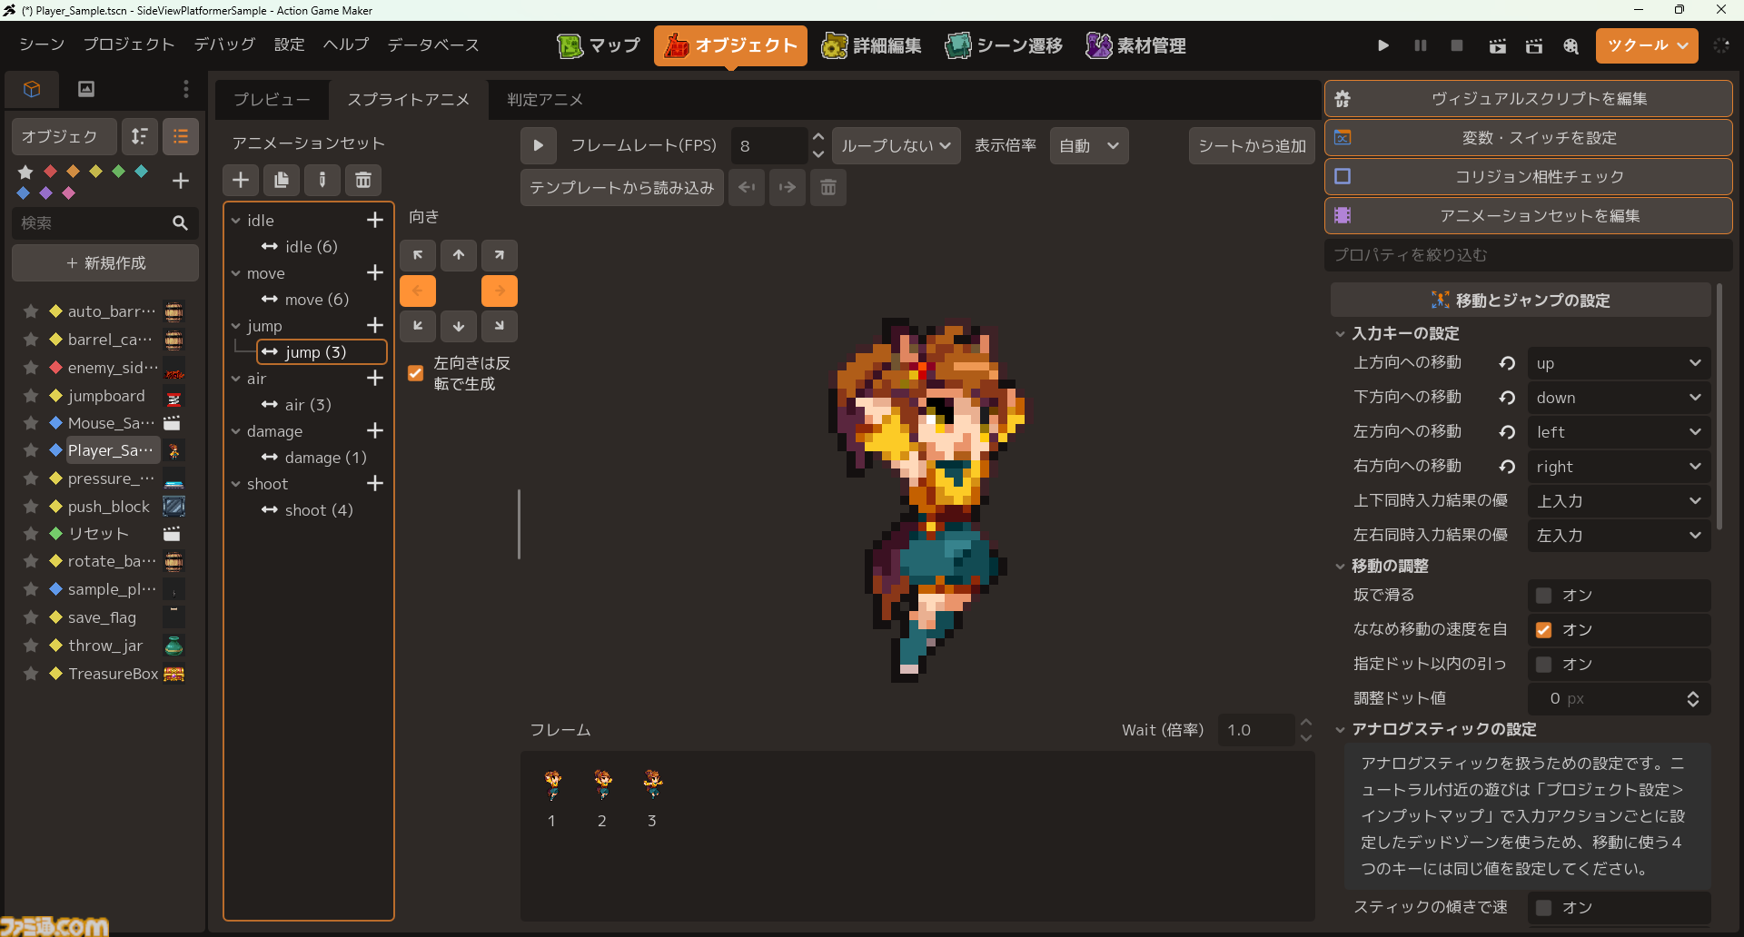The image size is (1744, 937).
Task: Open the object sort options
Action: [140, 136]
